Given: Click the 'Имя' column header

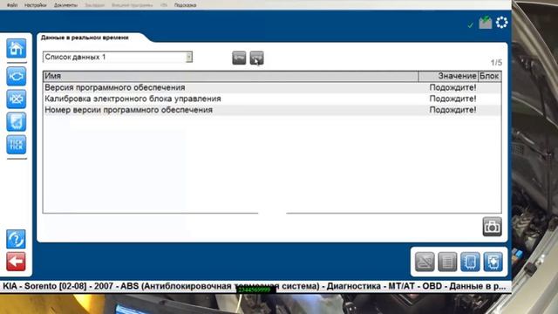Looking at the screenshot, I should pyautogui.click(x=230, y=76).
